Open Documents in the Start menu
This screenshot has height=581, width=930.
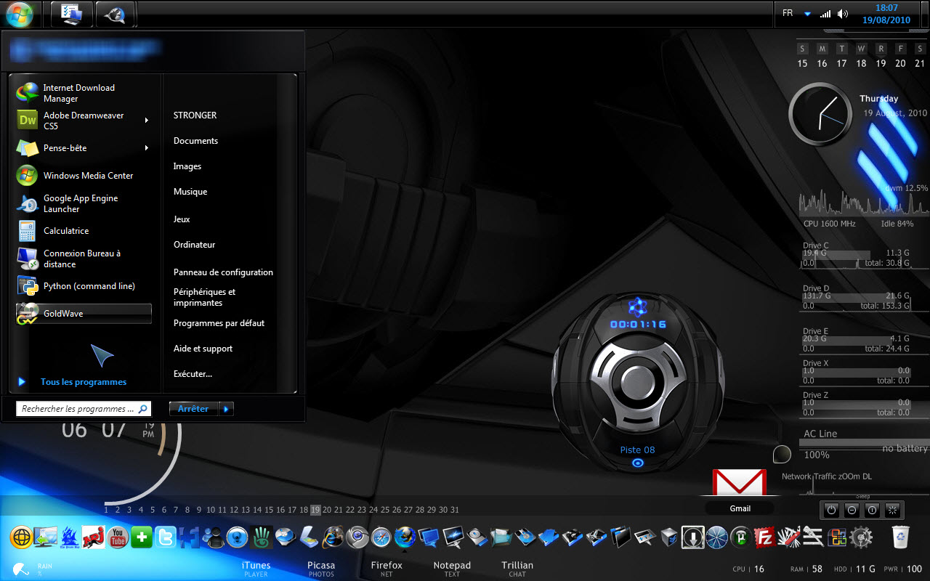[x=195, y=141]
